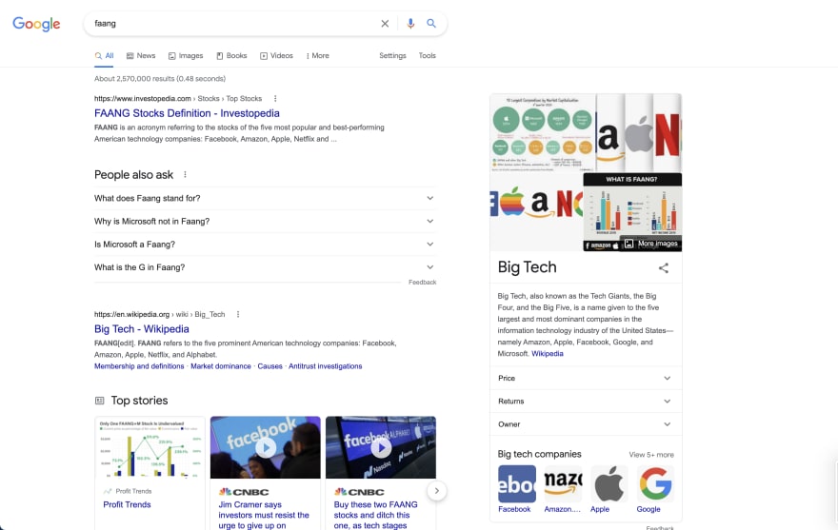Expand the Owner section
The width and height of the screenshot is (838, 530).
pos(586,424)
